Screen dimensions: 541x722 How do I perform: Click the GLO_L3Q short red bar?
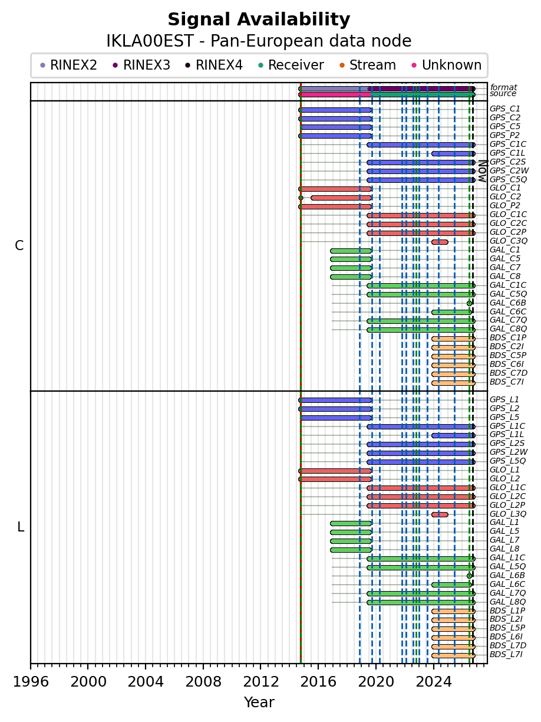tap(440, 514)
